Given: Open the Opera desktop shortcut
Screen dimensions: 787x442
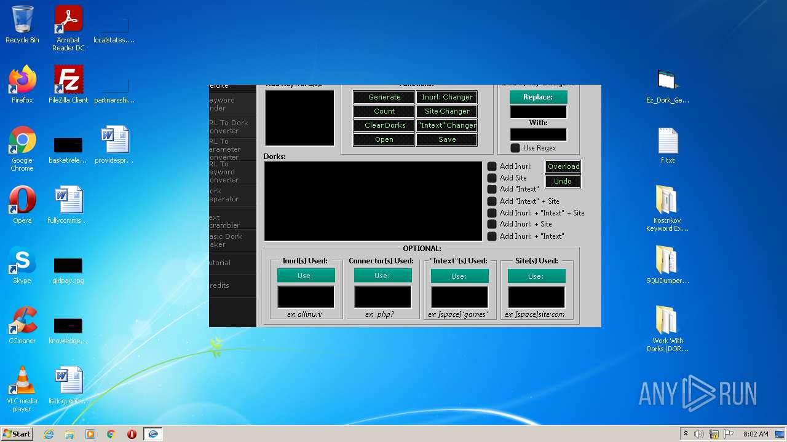Looking at the screenshot, I should pyautogui.click(x=22, y=205).
